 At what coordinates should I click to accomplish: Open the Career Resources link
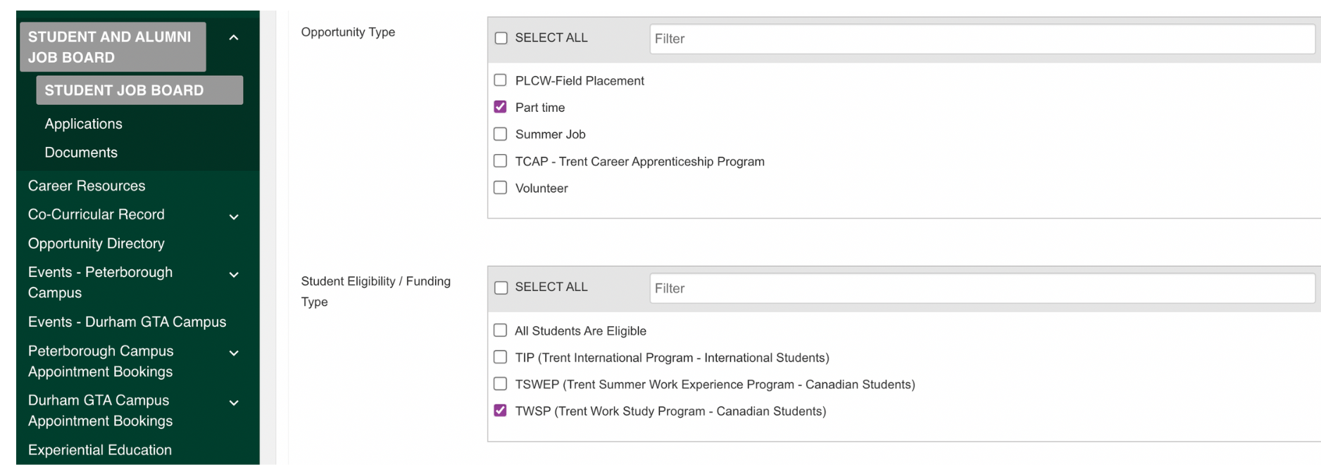[x=86, y=185]
